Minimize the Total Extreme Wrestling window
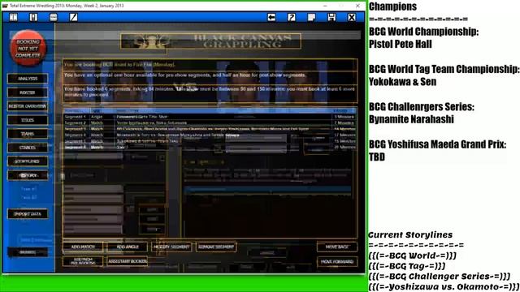Image resolution: width=520 pixels, height=292 pixels. point(325,6)
